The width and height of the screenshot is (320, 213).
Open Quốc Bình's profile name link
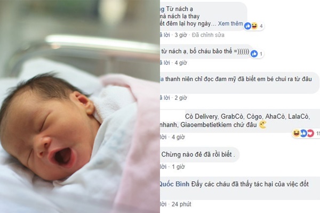tap(174, 184)
